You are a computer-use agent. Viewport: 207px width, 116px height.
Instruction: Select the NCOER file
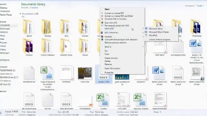click(x=48, y=101)
